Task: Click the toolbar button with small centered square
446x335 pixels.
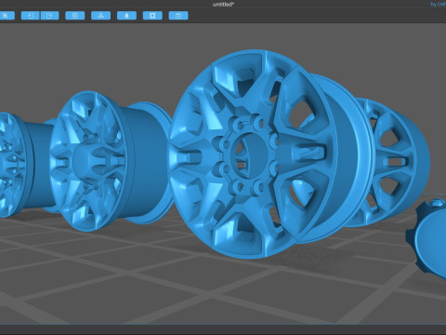Action: point(75,16)
